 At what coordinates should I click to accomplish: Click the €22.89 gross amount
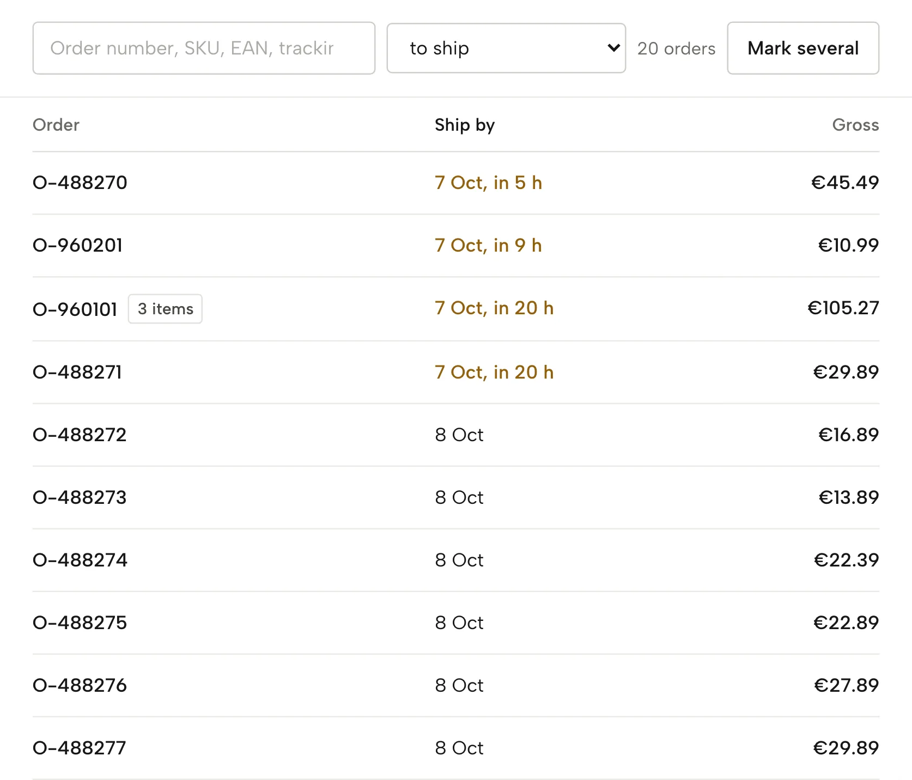click(846, 623)
